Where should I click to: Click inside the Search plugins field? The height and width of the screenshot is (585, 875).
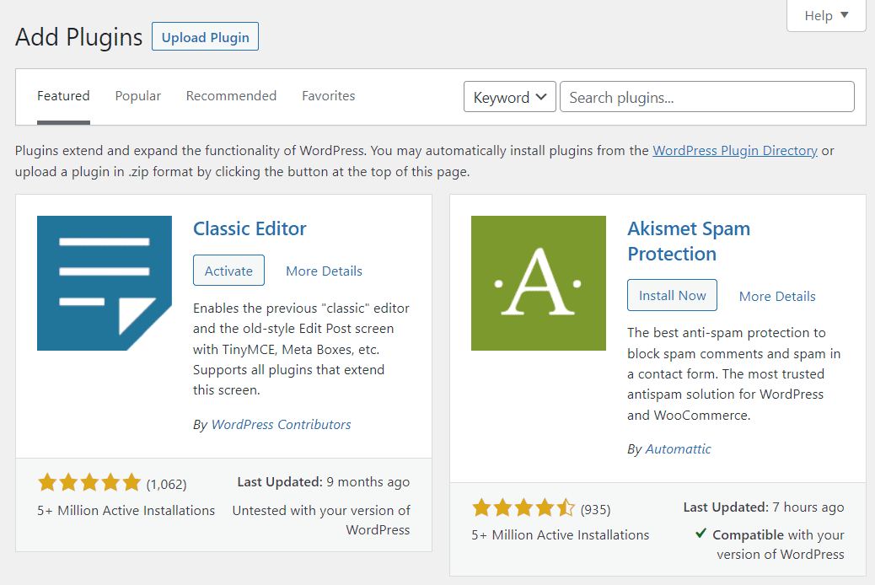(x=706, y=96)
